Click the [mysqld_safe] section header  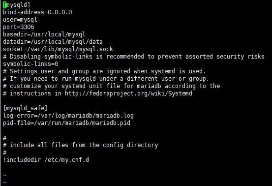[x=25, y=108]
